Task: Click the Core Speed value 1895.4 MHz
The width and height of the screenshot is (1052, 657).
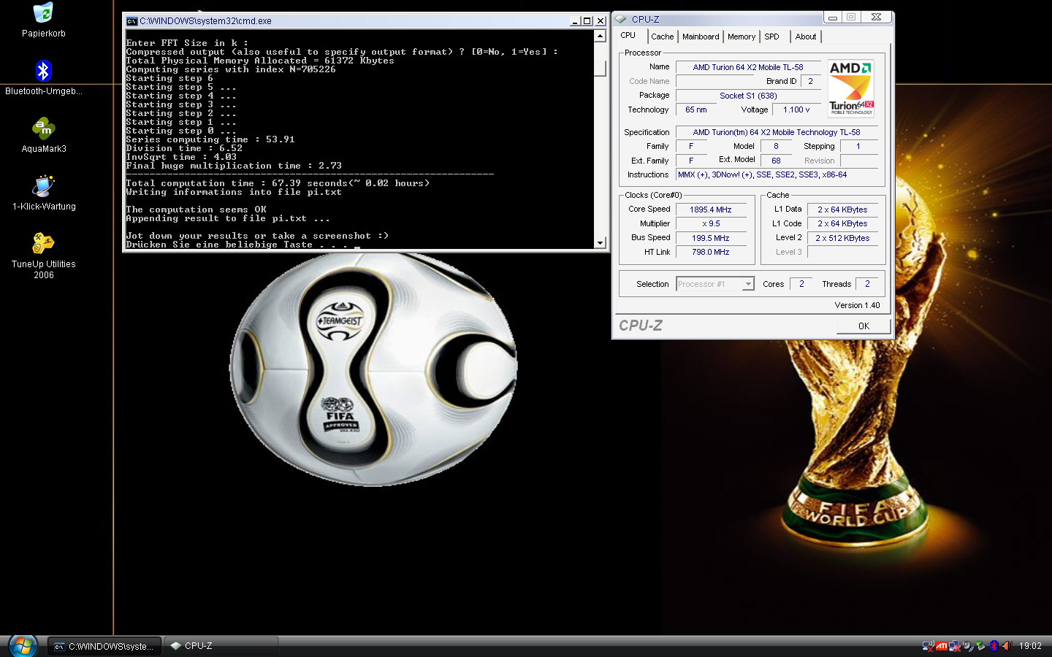Action: click(x=711, y=210)
